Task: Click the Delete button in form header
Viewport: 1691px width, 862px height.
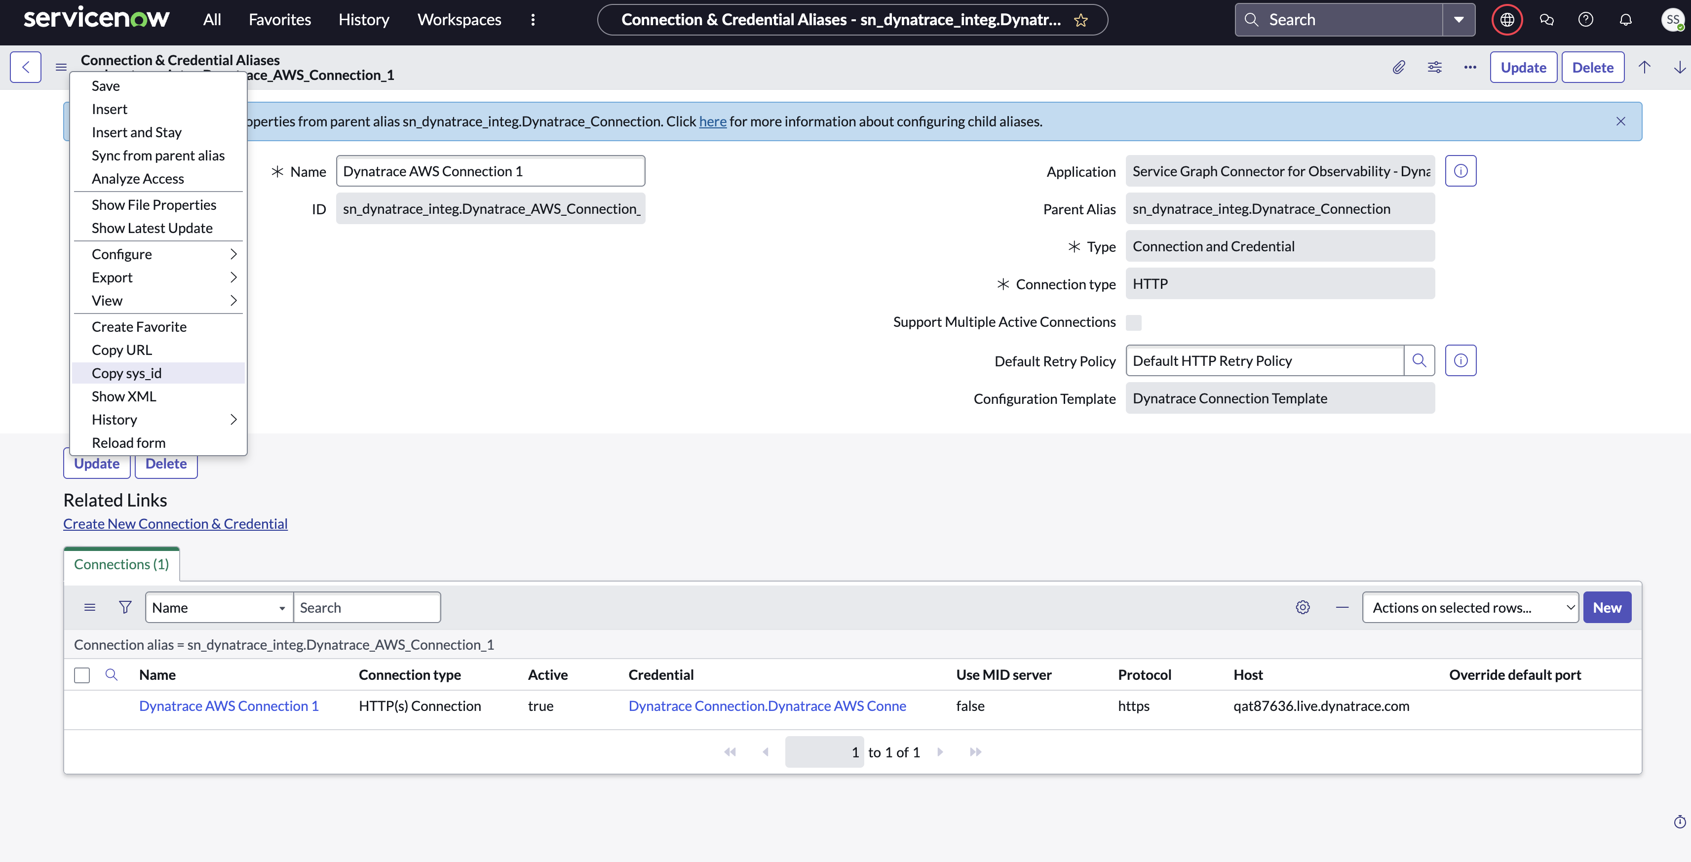Action: point(1593,67)
